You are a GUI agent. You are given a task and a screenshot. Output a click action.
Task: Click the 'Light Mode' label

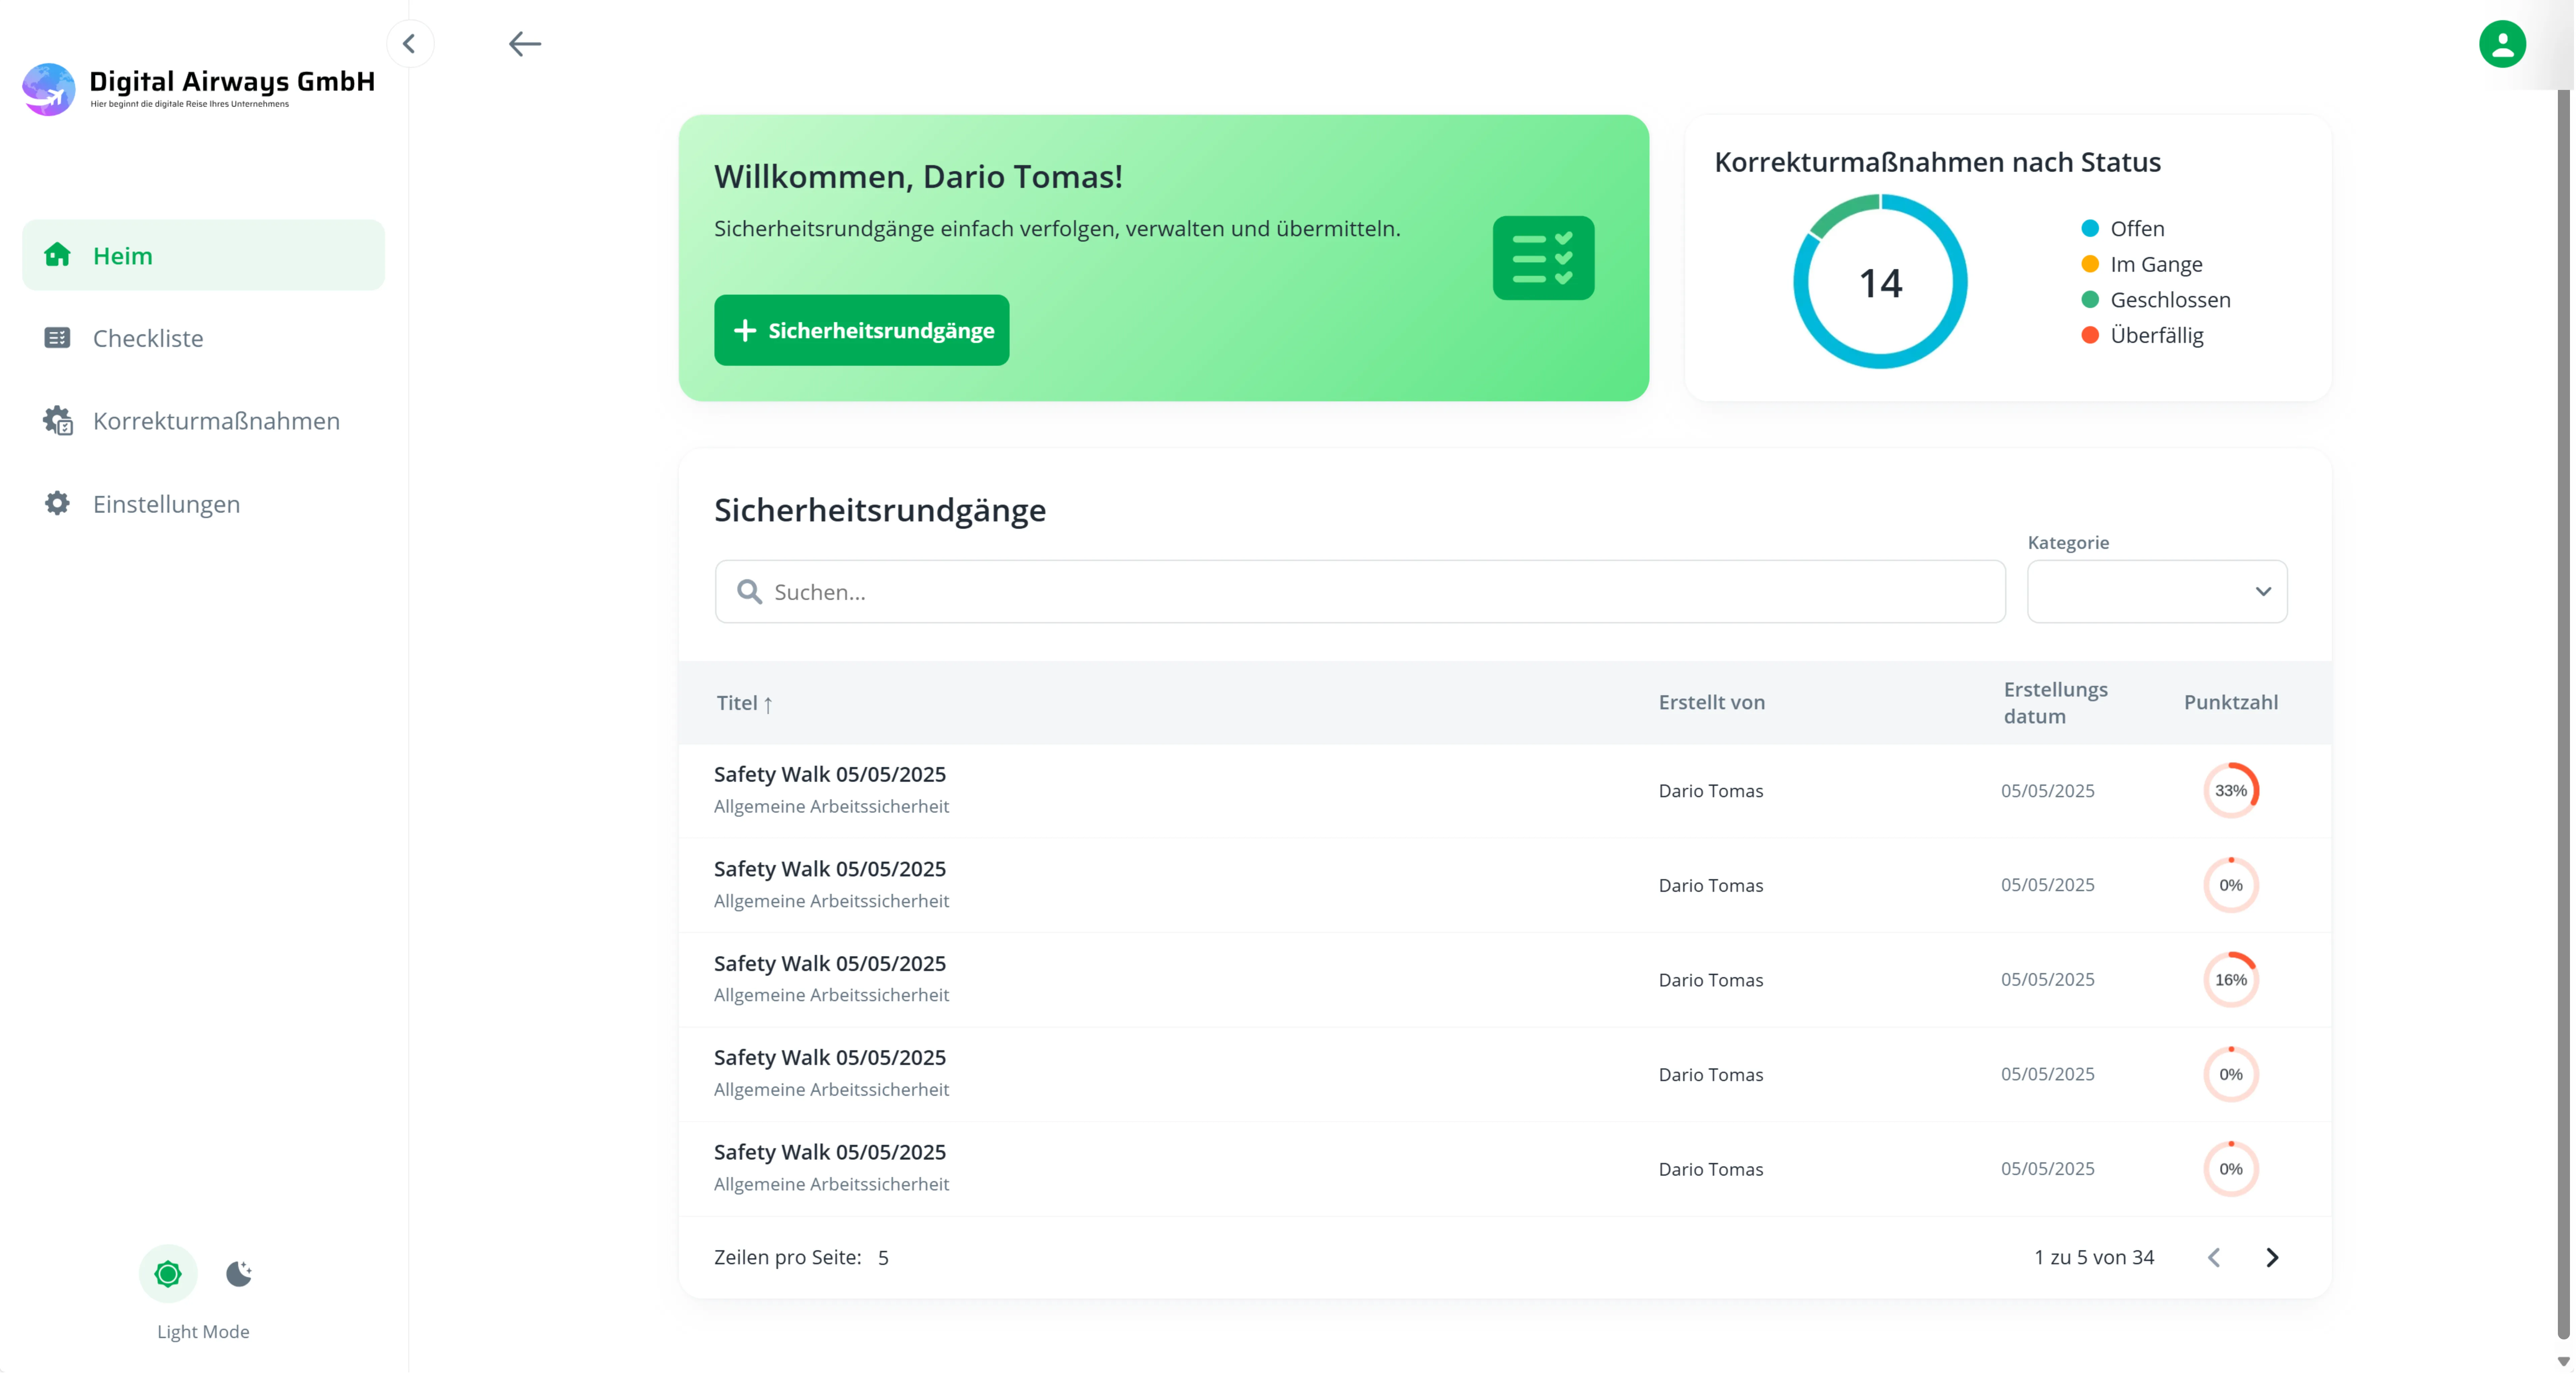pos(203,1332)
